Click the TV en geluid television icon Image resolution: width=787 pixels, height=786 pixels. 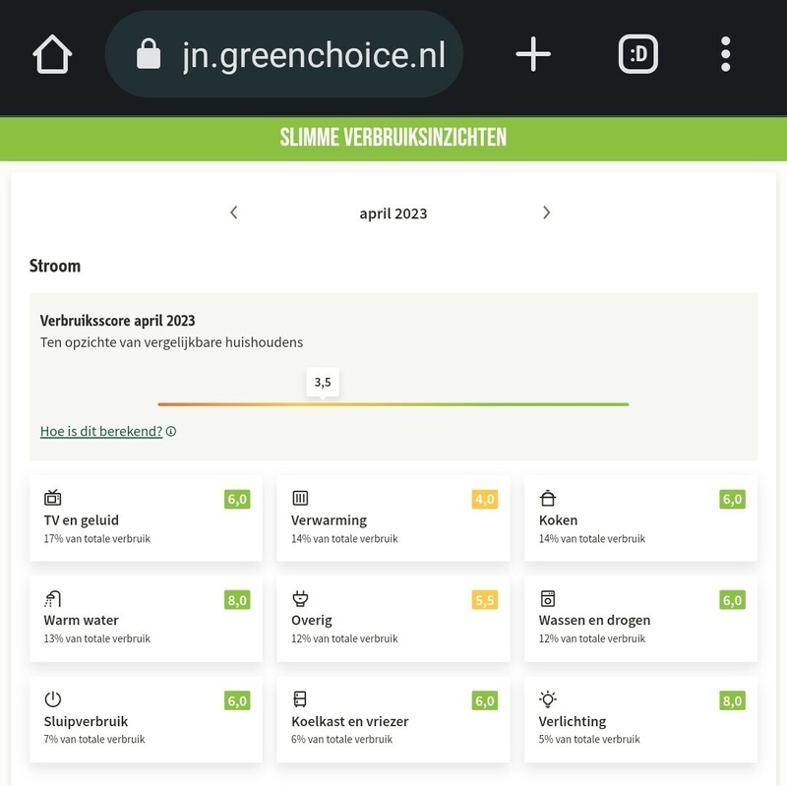pyautogui.click(x=53, y=498)
